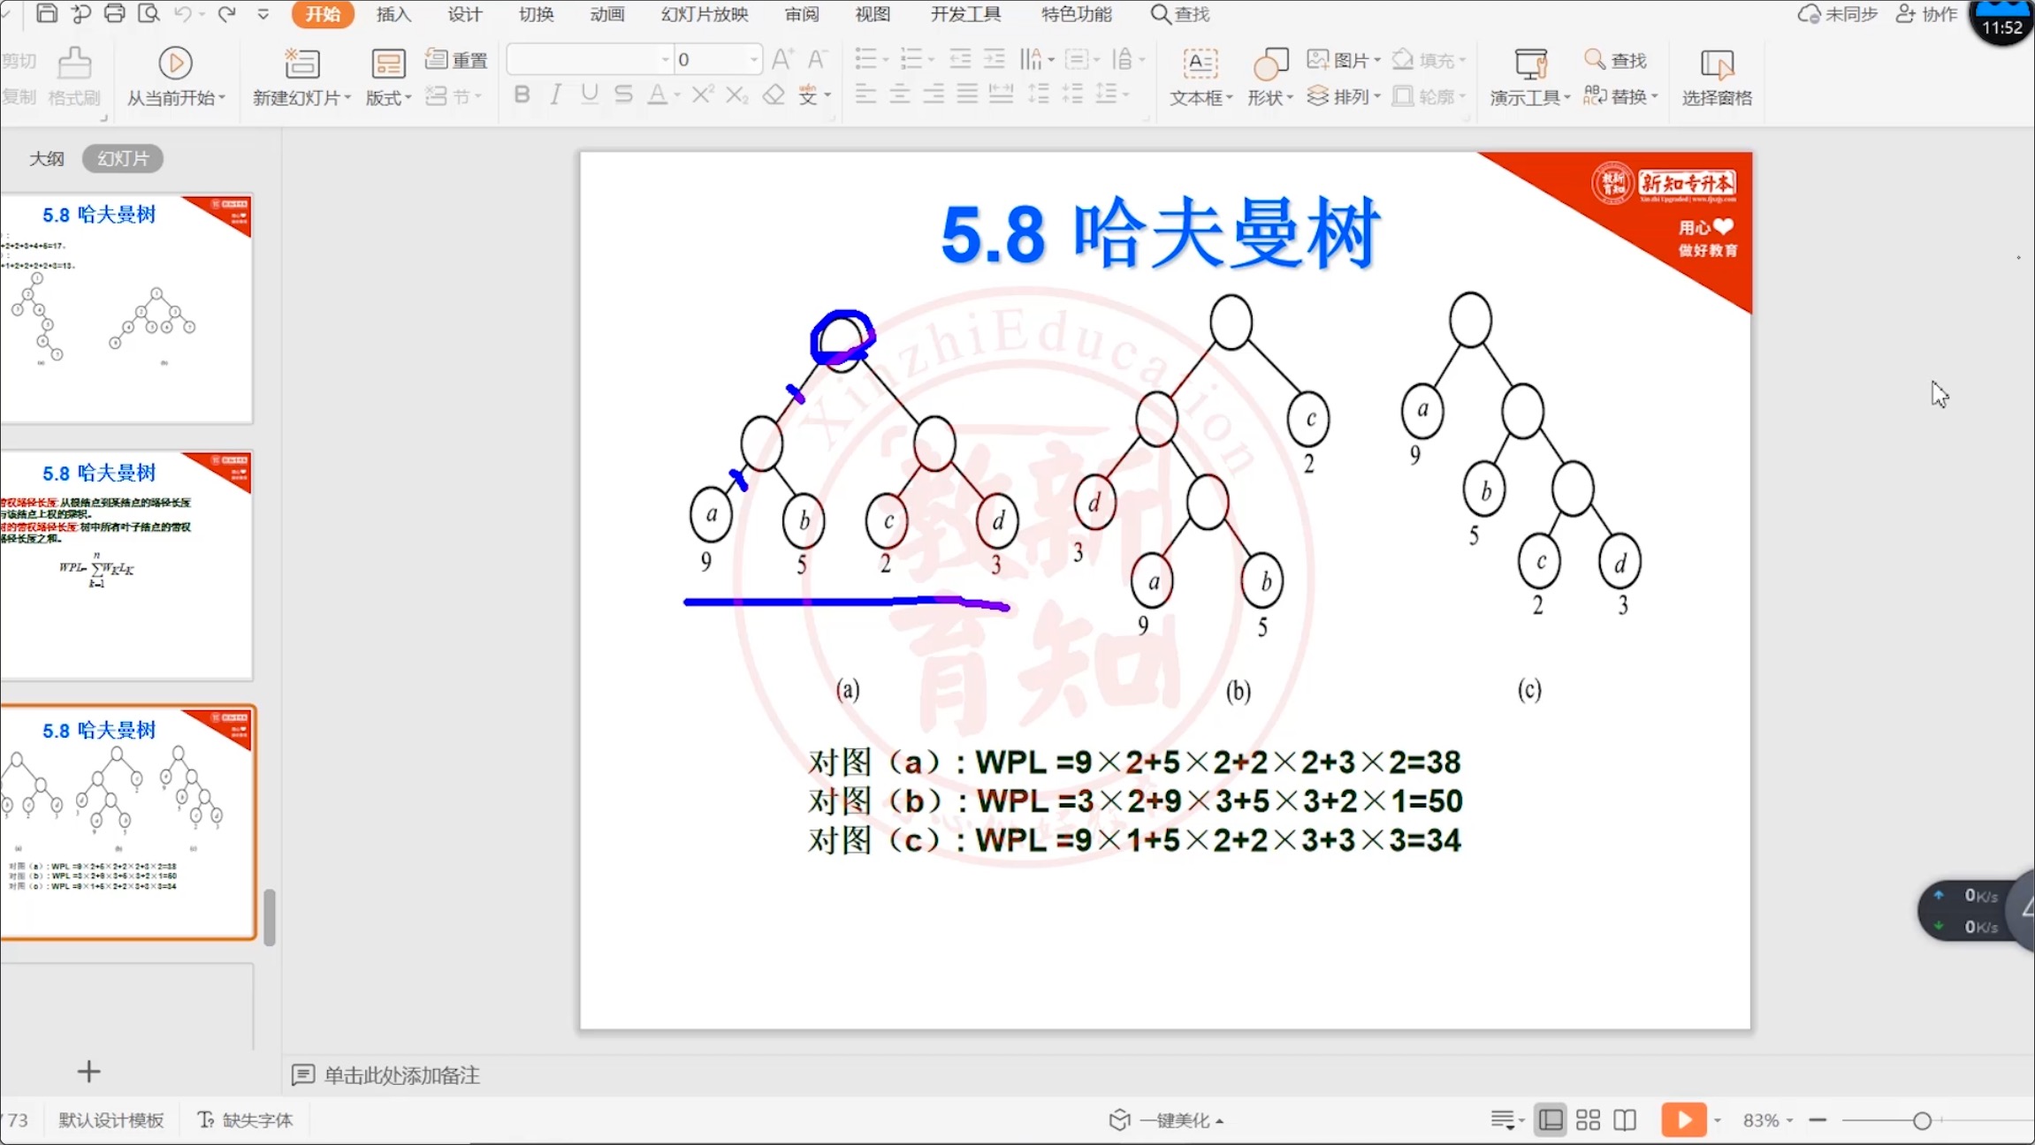Open the font name dropdown
This screenshot has width=2035, height=1145.
tap(666, 59)
